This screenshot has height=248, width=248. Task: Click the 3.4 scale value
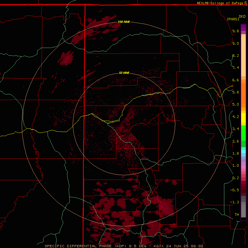click(x=236, y=129)
